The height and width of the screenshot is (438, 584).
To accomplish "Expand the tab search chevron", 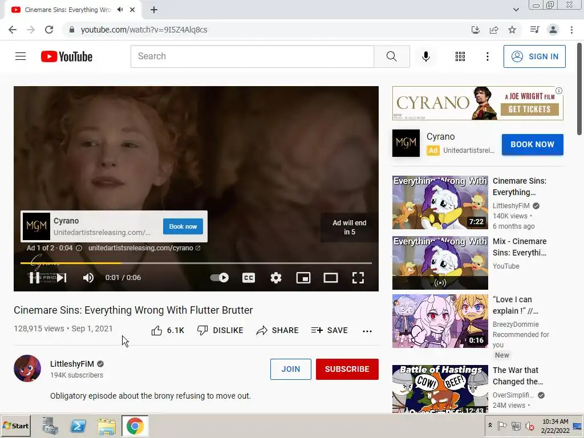I will (x=516, y=10).
